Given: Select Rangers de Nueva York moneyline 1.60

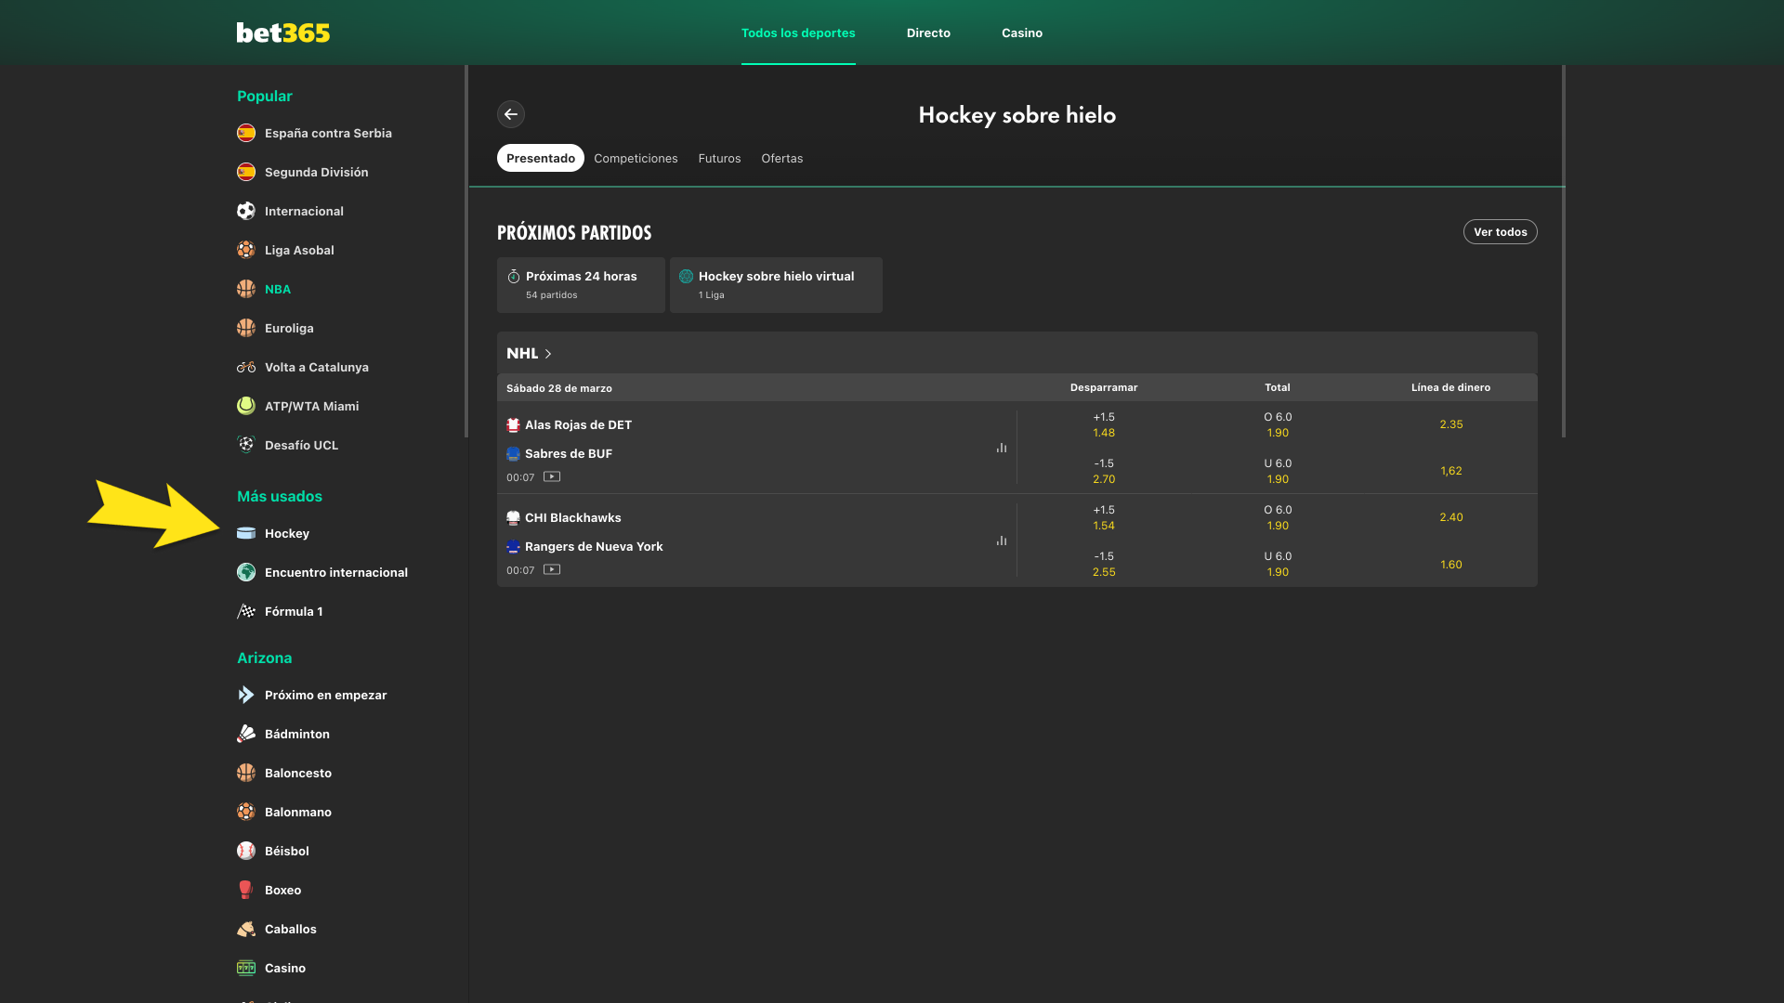Looking at the screenshot, I should (x=1451, y=564).
